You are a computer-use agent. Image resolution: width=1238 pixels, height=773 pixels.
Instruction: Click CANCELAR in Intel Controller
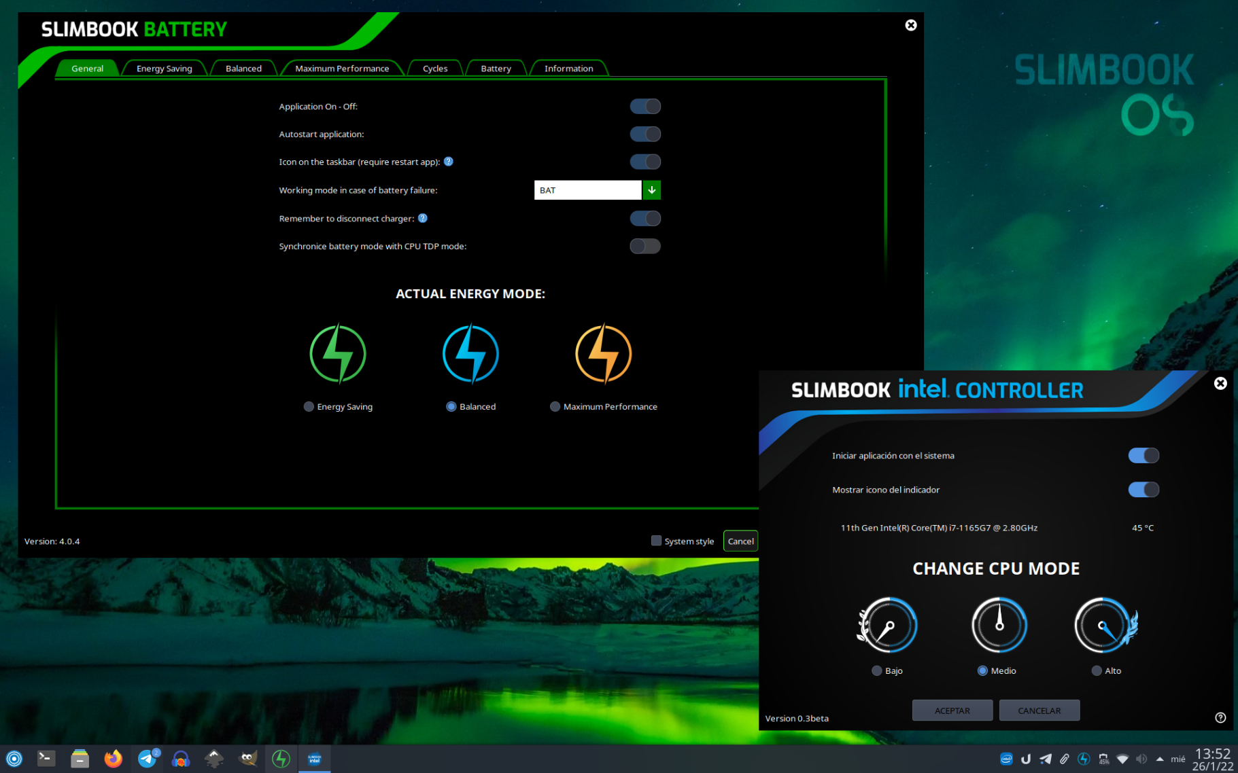point(1039,711)
